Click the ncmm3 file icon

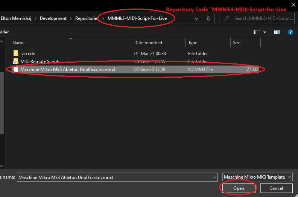point(16,69)
